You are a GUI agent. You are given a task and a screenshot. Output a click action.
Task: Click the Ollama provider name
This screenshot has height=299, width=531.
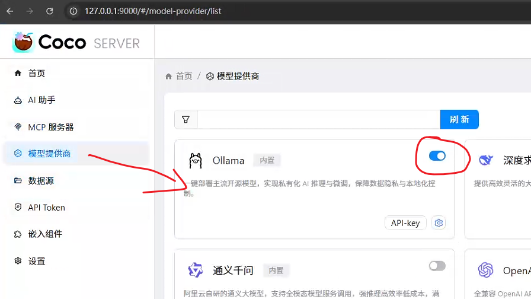228,160
